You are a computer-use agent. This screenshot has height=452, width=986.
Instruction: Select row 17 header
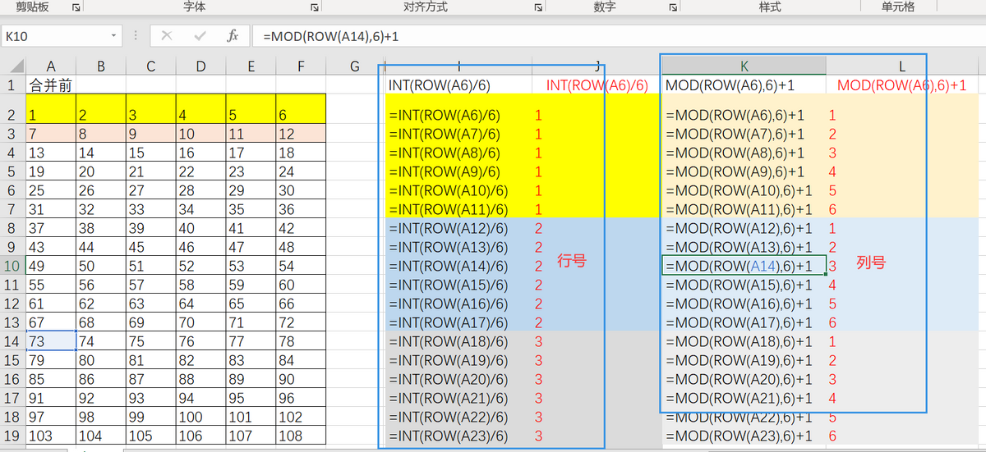click(x=12, y=398)
